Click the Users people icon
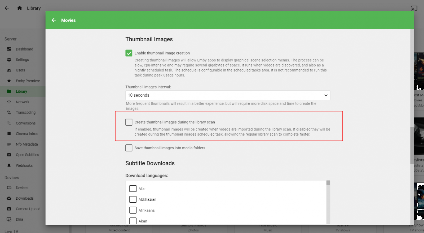Viewport: 424px width, 233px height. point(9,70)
